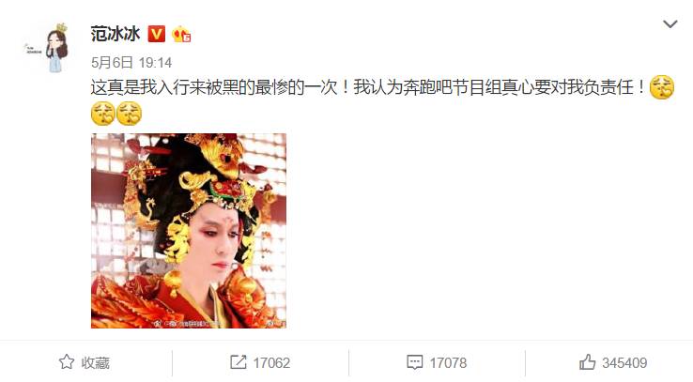
Task: Click the thumbs-up like icon
Action: [x=588, y=362]
